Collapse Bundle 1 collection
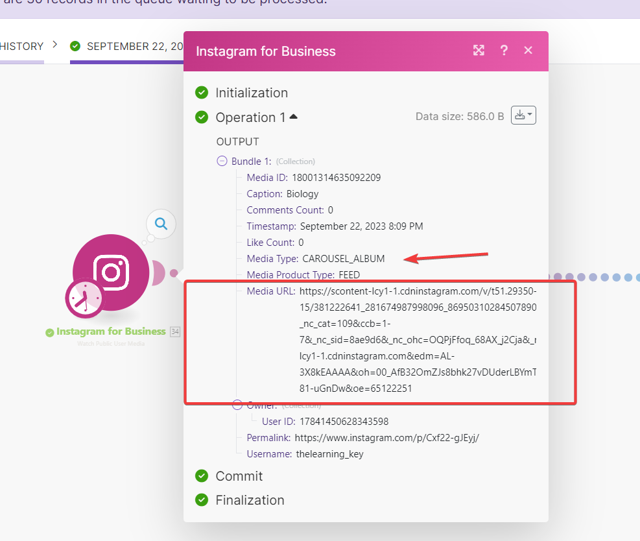The height and width of the screenshot is (541, 640). point(222,161)
